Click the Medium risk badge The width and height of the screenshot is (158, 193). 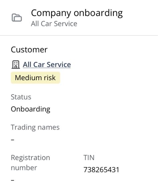coord(35,78)
